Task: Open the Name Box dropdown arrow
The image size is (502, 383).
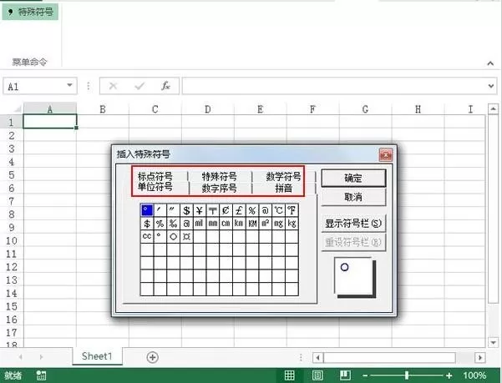Action: coord(69,85)
